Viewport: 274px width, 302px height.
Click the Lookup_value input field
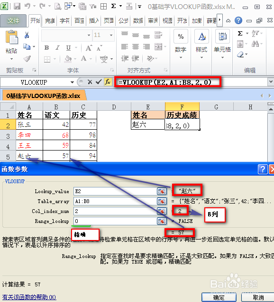[x=115, y=191]
